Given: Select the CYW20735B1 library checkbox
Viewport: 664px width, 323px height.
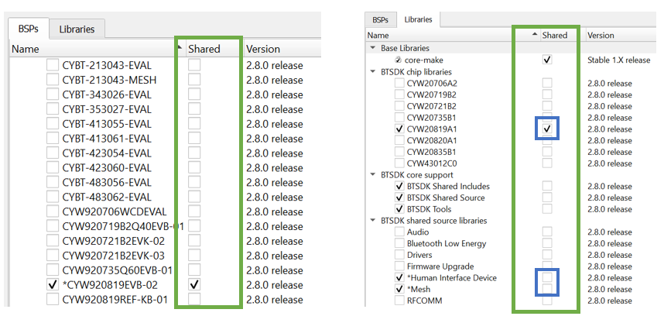Looking at the screenshot, I should pyautogui.click(x=399, y=118).
